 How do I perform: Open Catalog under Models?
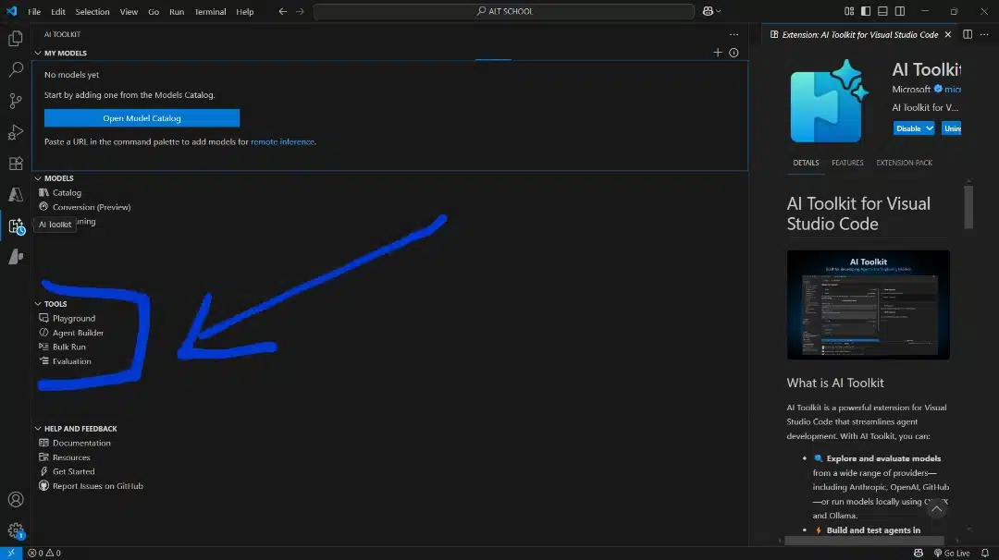[67, 193]
